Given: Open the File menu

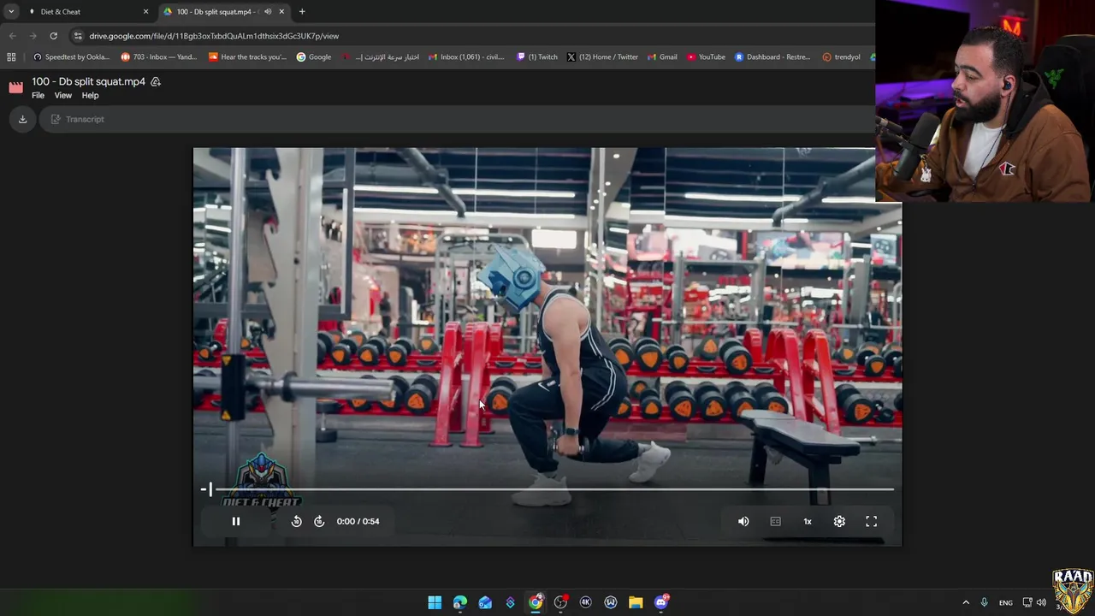Looking at the screenshot, I should point(38,95).
